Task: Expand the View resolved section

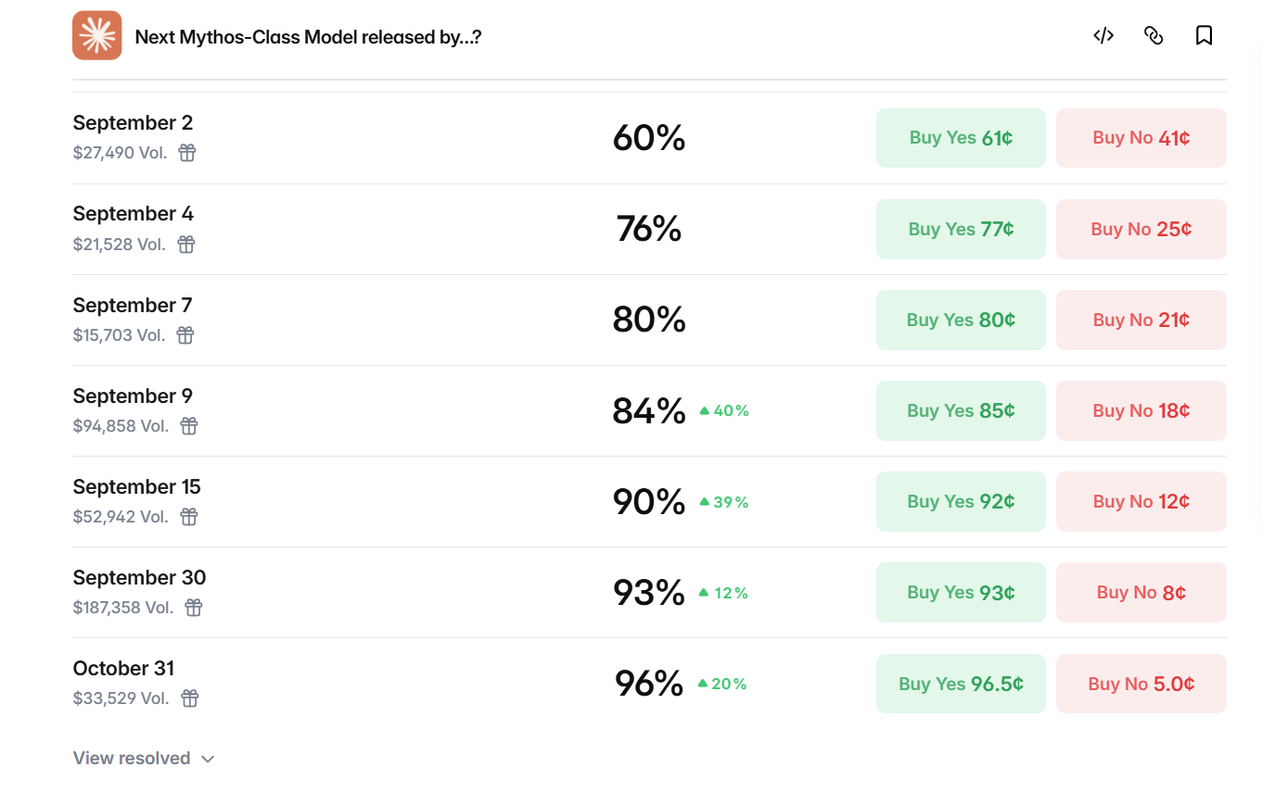Action: pyautogui.click(x=144, y=759)
